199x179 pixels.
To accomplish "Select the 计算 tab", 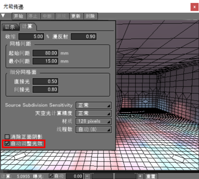I will [x=28, y=26].
